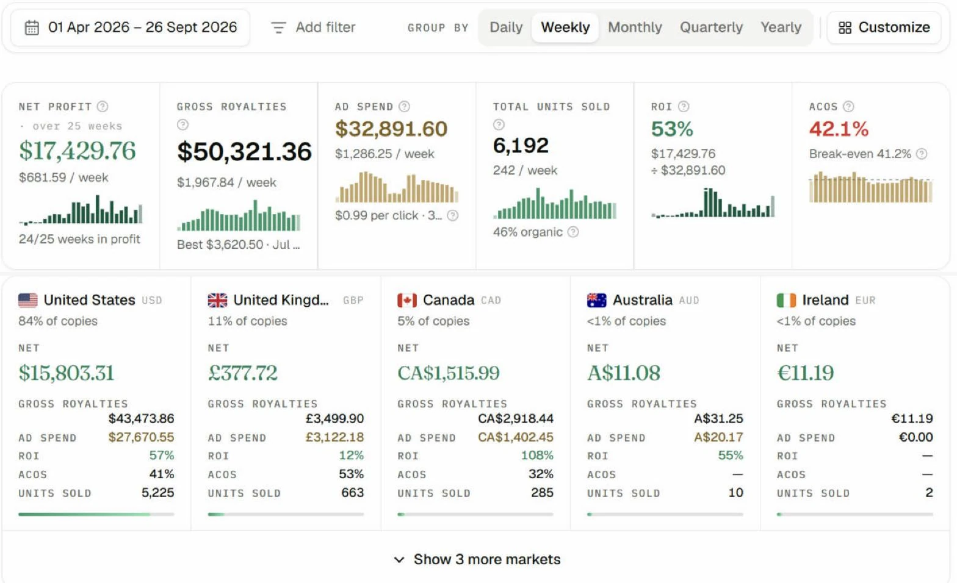Click the Add filter lines icon
This screenshot has width=957, height=583.
[x=278, y=27]
